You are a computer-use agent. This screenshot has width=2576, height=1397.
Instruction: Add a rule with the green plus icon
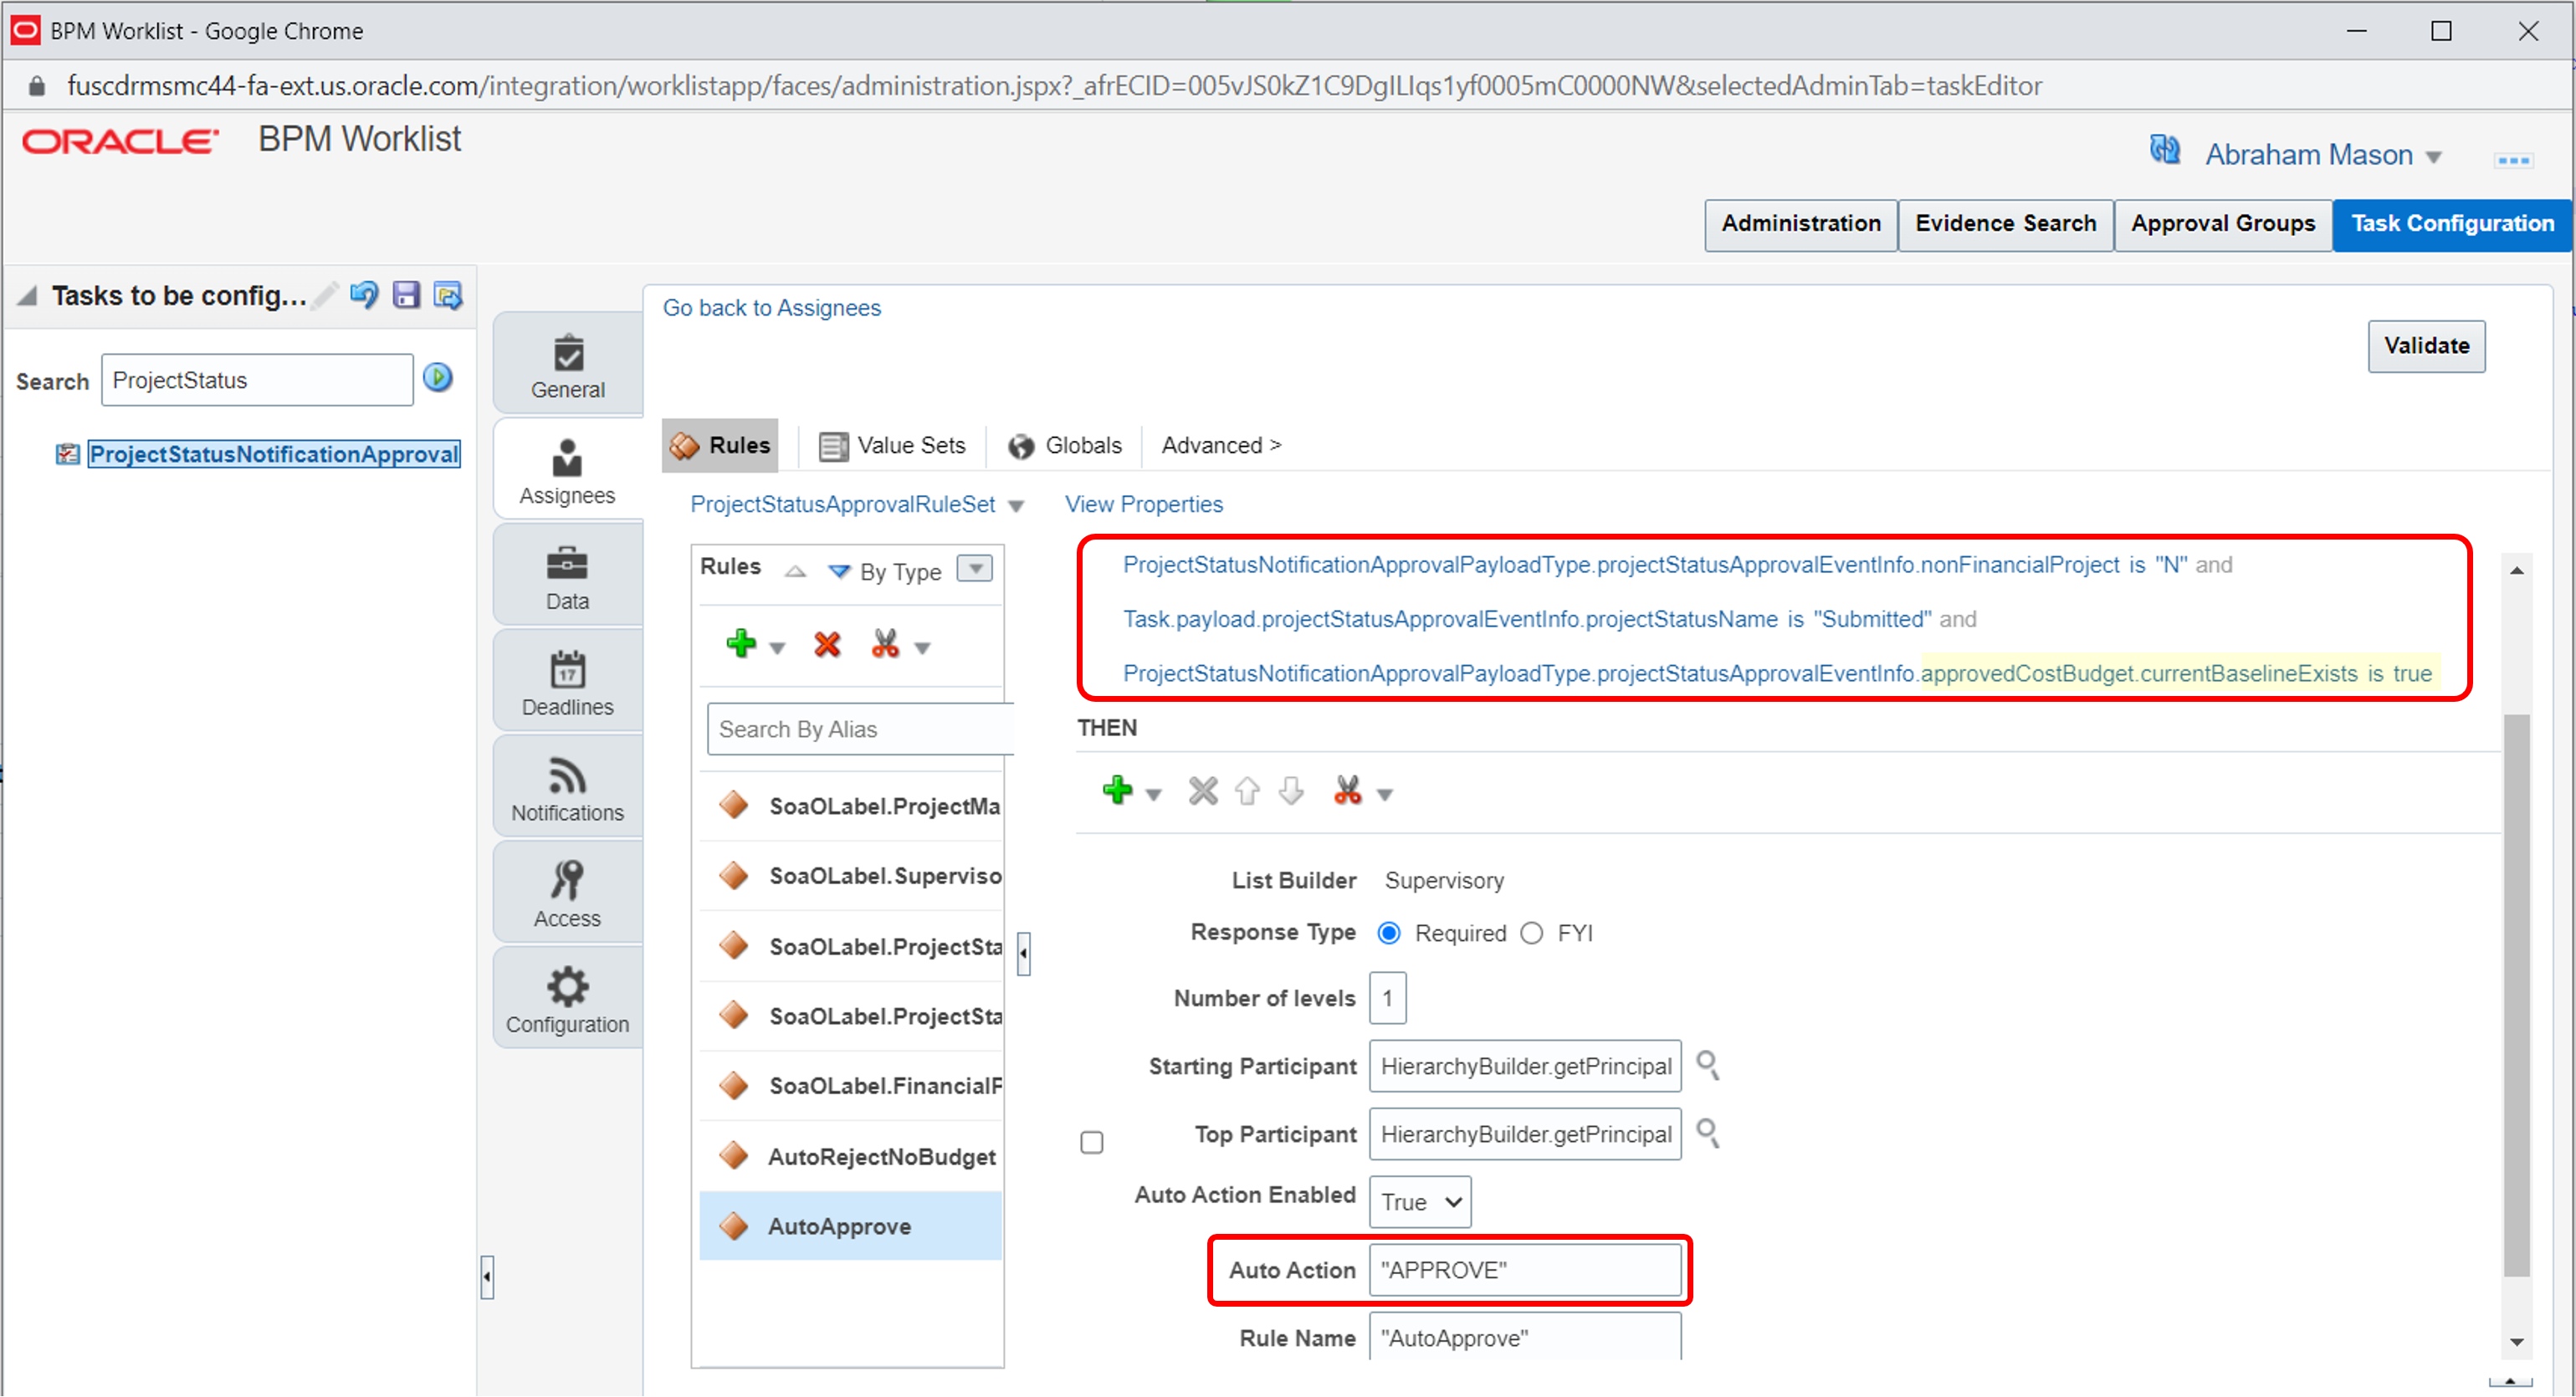click(741, 644)
